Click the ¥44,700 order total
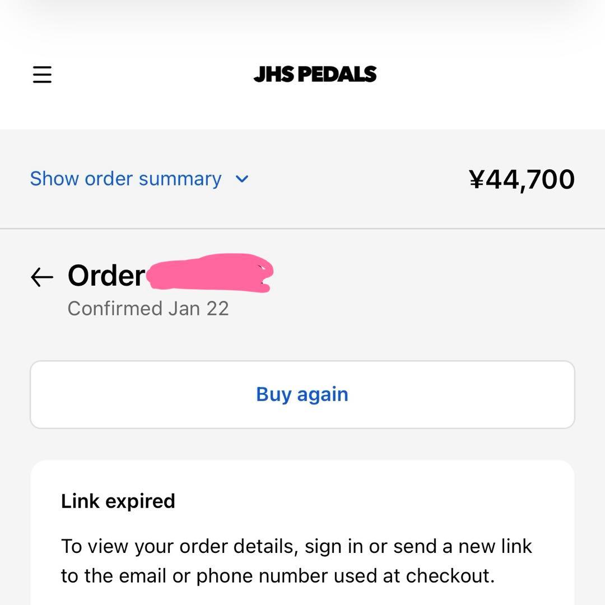 522,179
